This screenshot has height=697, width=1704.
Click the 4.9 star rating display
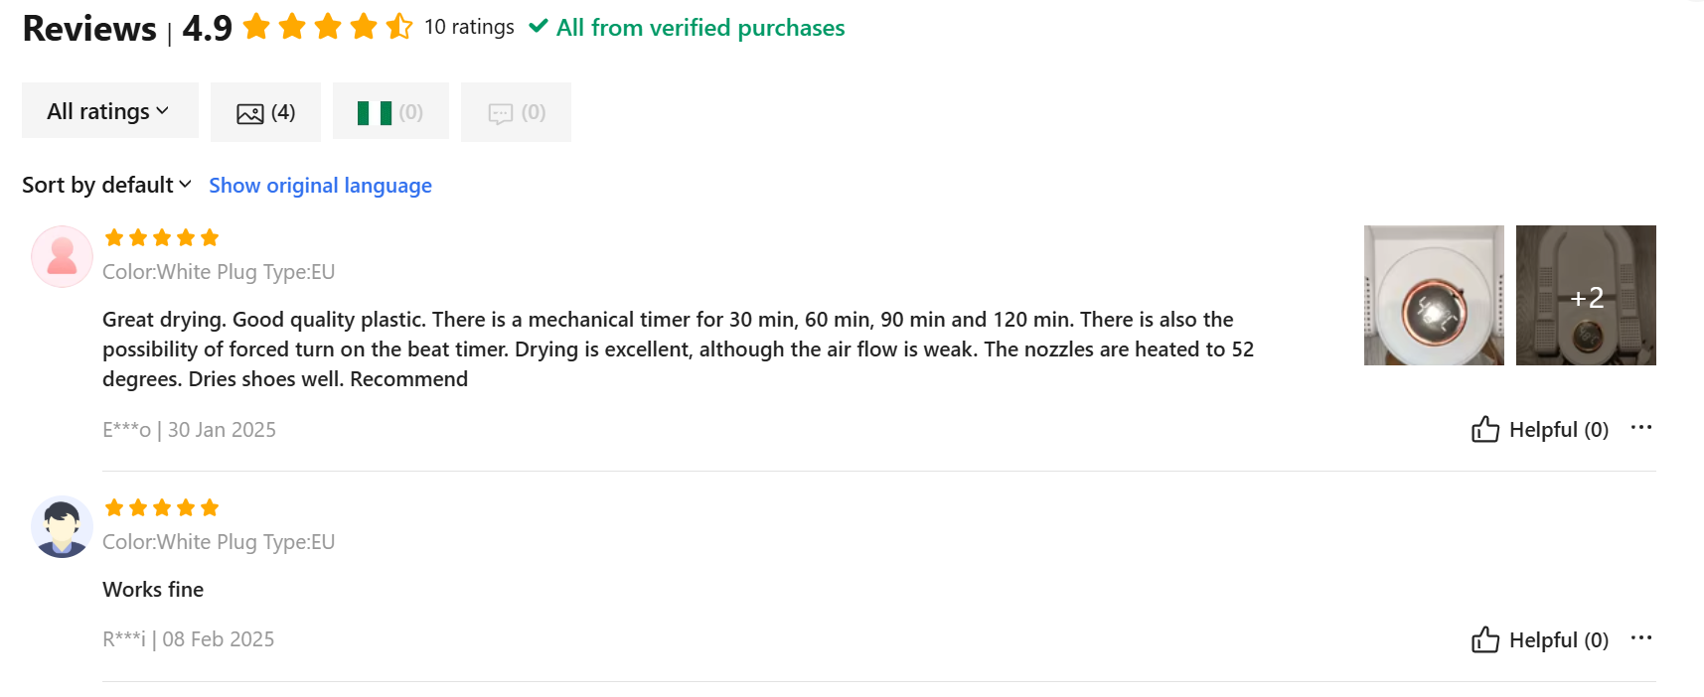tap(328, 27)
